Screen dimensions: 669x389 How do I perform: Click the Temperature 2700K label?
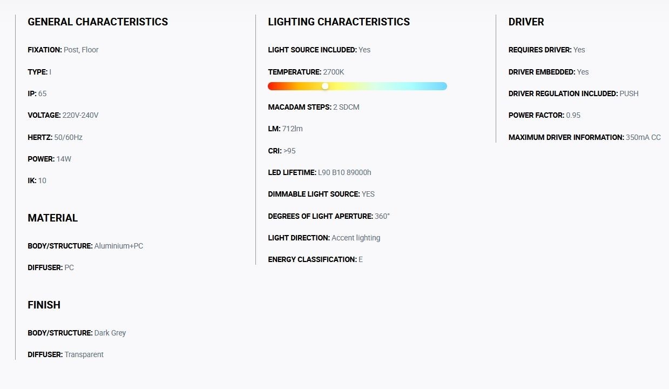coord(306,72)
